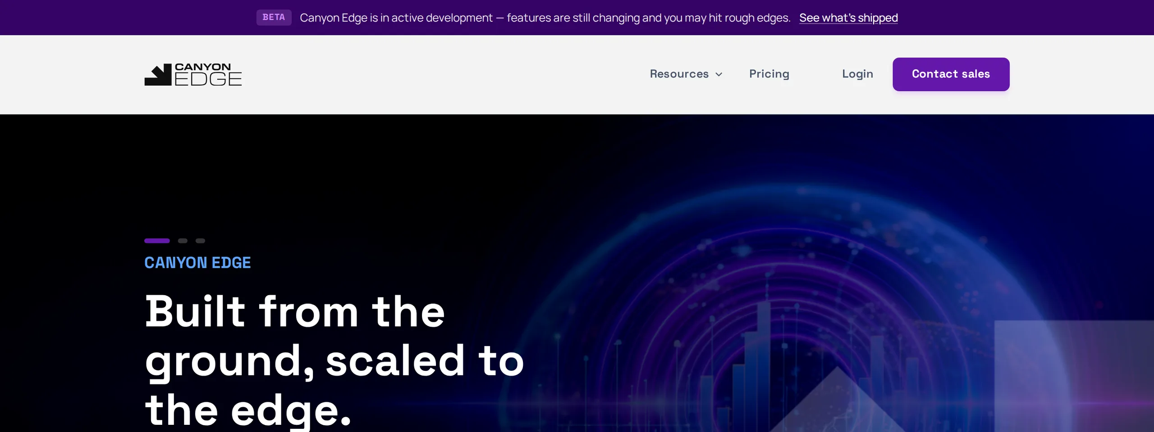Viewport: 1154px width, 432px height.
Task: Click the beta banner message about active development
Action: (x=545, y=18)
